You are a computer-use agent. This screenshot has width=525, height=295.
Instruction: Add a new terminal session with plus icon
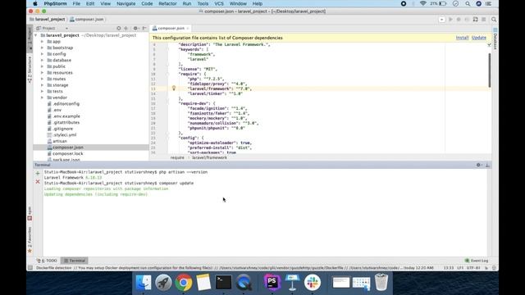click(38, 173)
